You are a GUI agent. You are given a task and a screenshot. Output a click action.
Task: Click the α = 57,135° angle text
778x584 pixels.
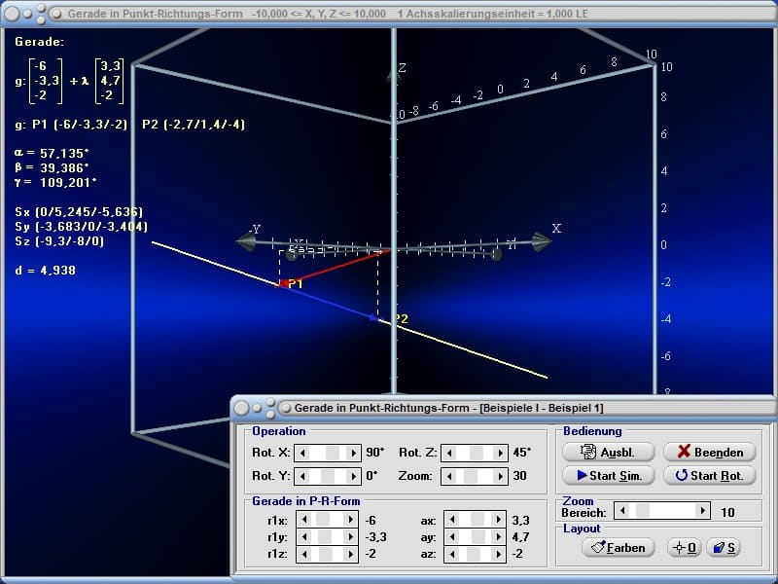[x=53, y=153]
